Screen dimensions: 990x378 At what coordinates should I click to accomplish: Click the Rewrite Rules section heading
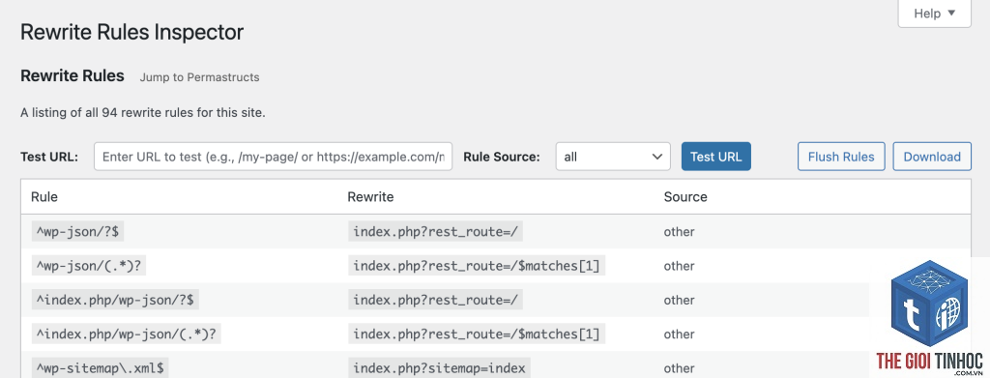(73, 76)
